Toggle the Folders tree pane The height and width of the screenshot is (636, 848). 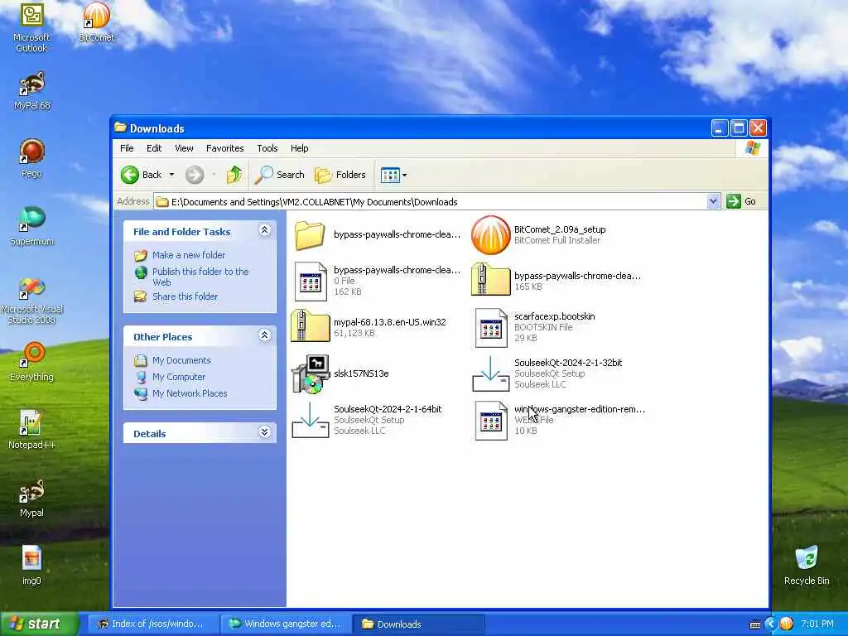340,175
